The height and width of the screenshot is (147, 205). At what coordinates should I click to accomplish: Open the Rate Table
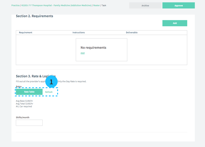[29, 92]
